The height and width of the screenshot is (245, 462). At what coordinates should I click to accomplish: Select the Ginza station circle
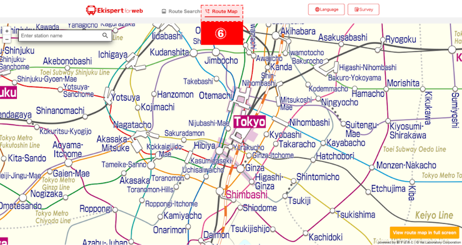241,169
